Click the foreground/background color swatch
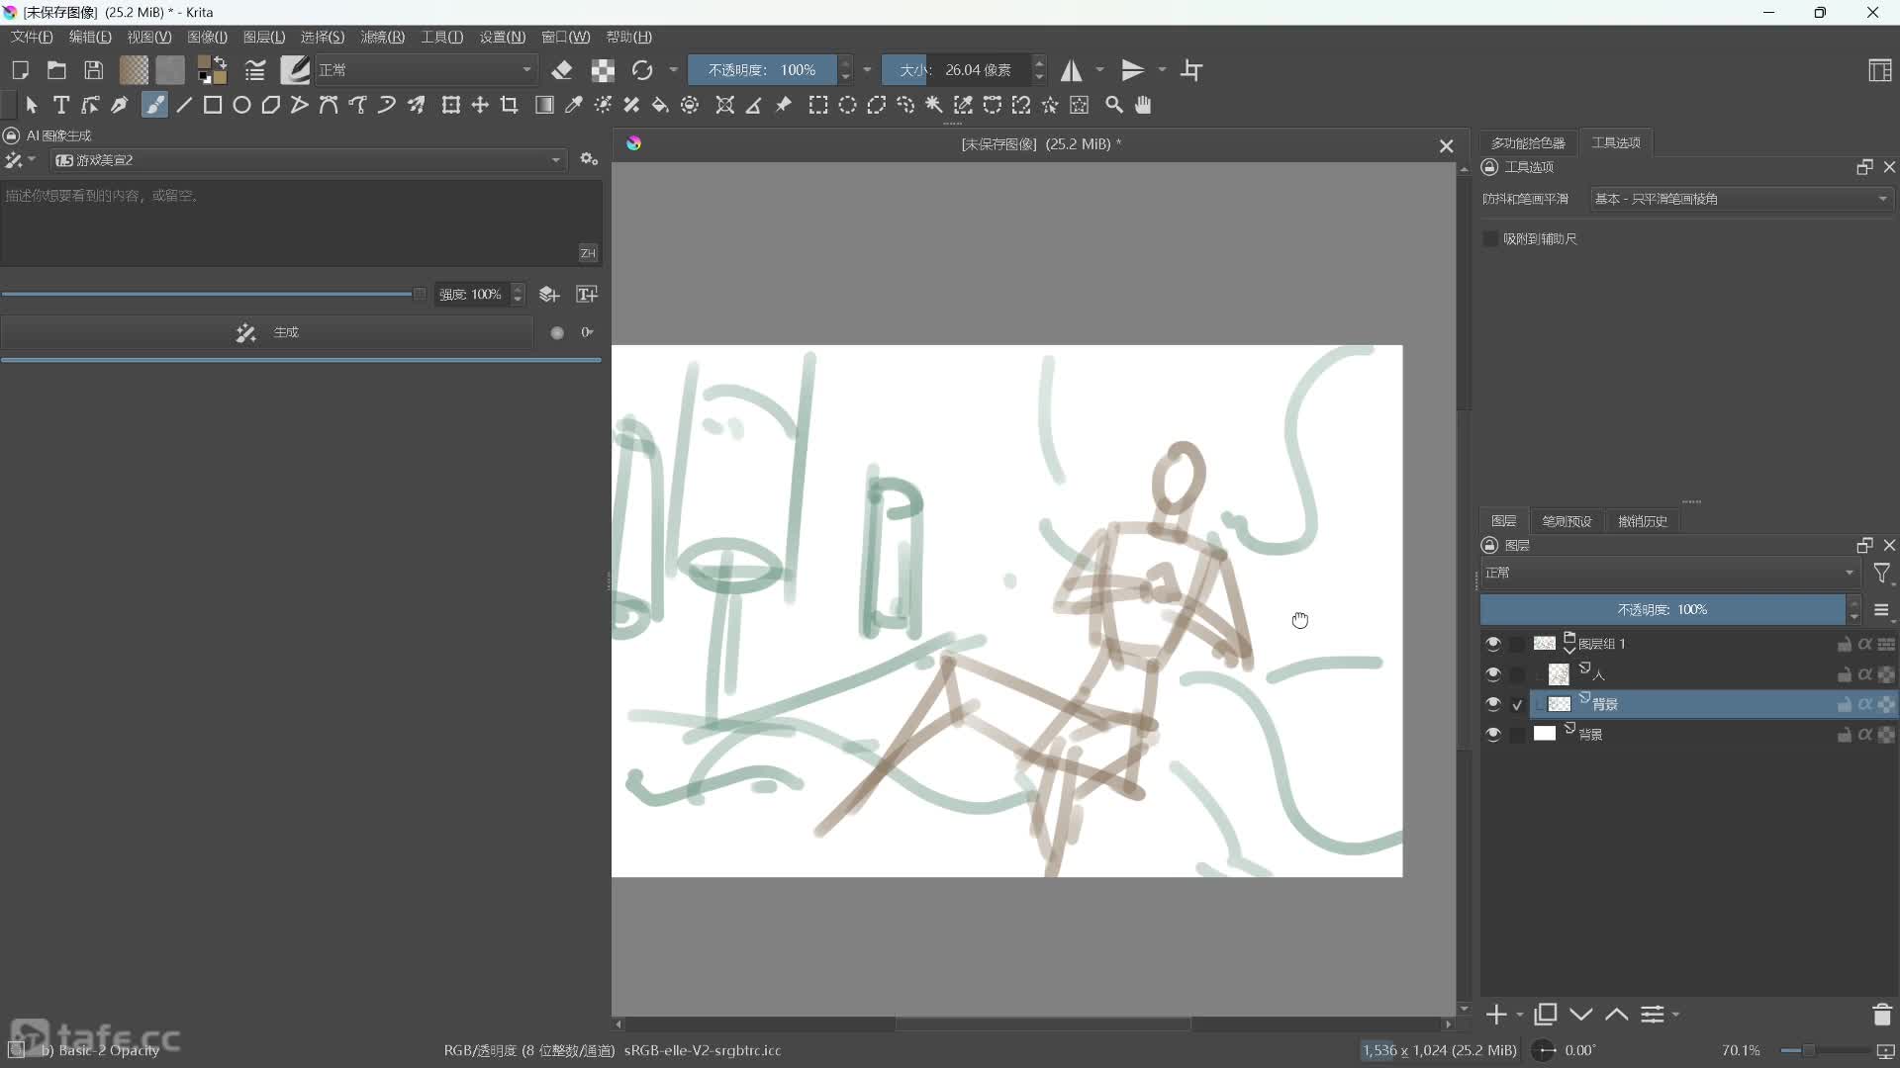The width and height of the screenshot is (1900, 1068). [x=211, y=70]
